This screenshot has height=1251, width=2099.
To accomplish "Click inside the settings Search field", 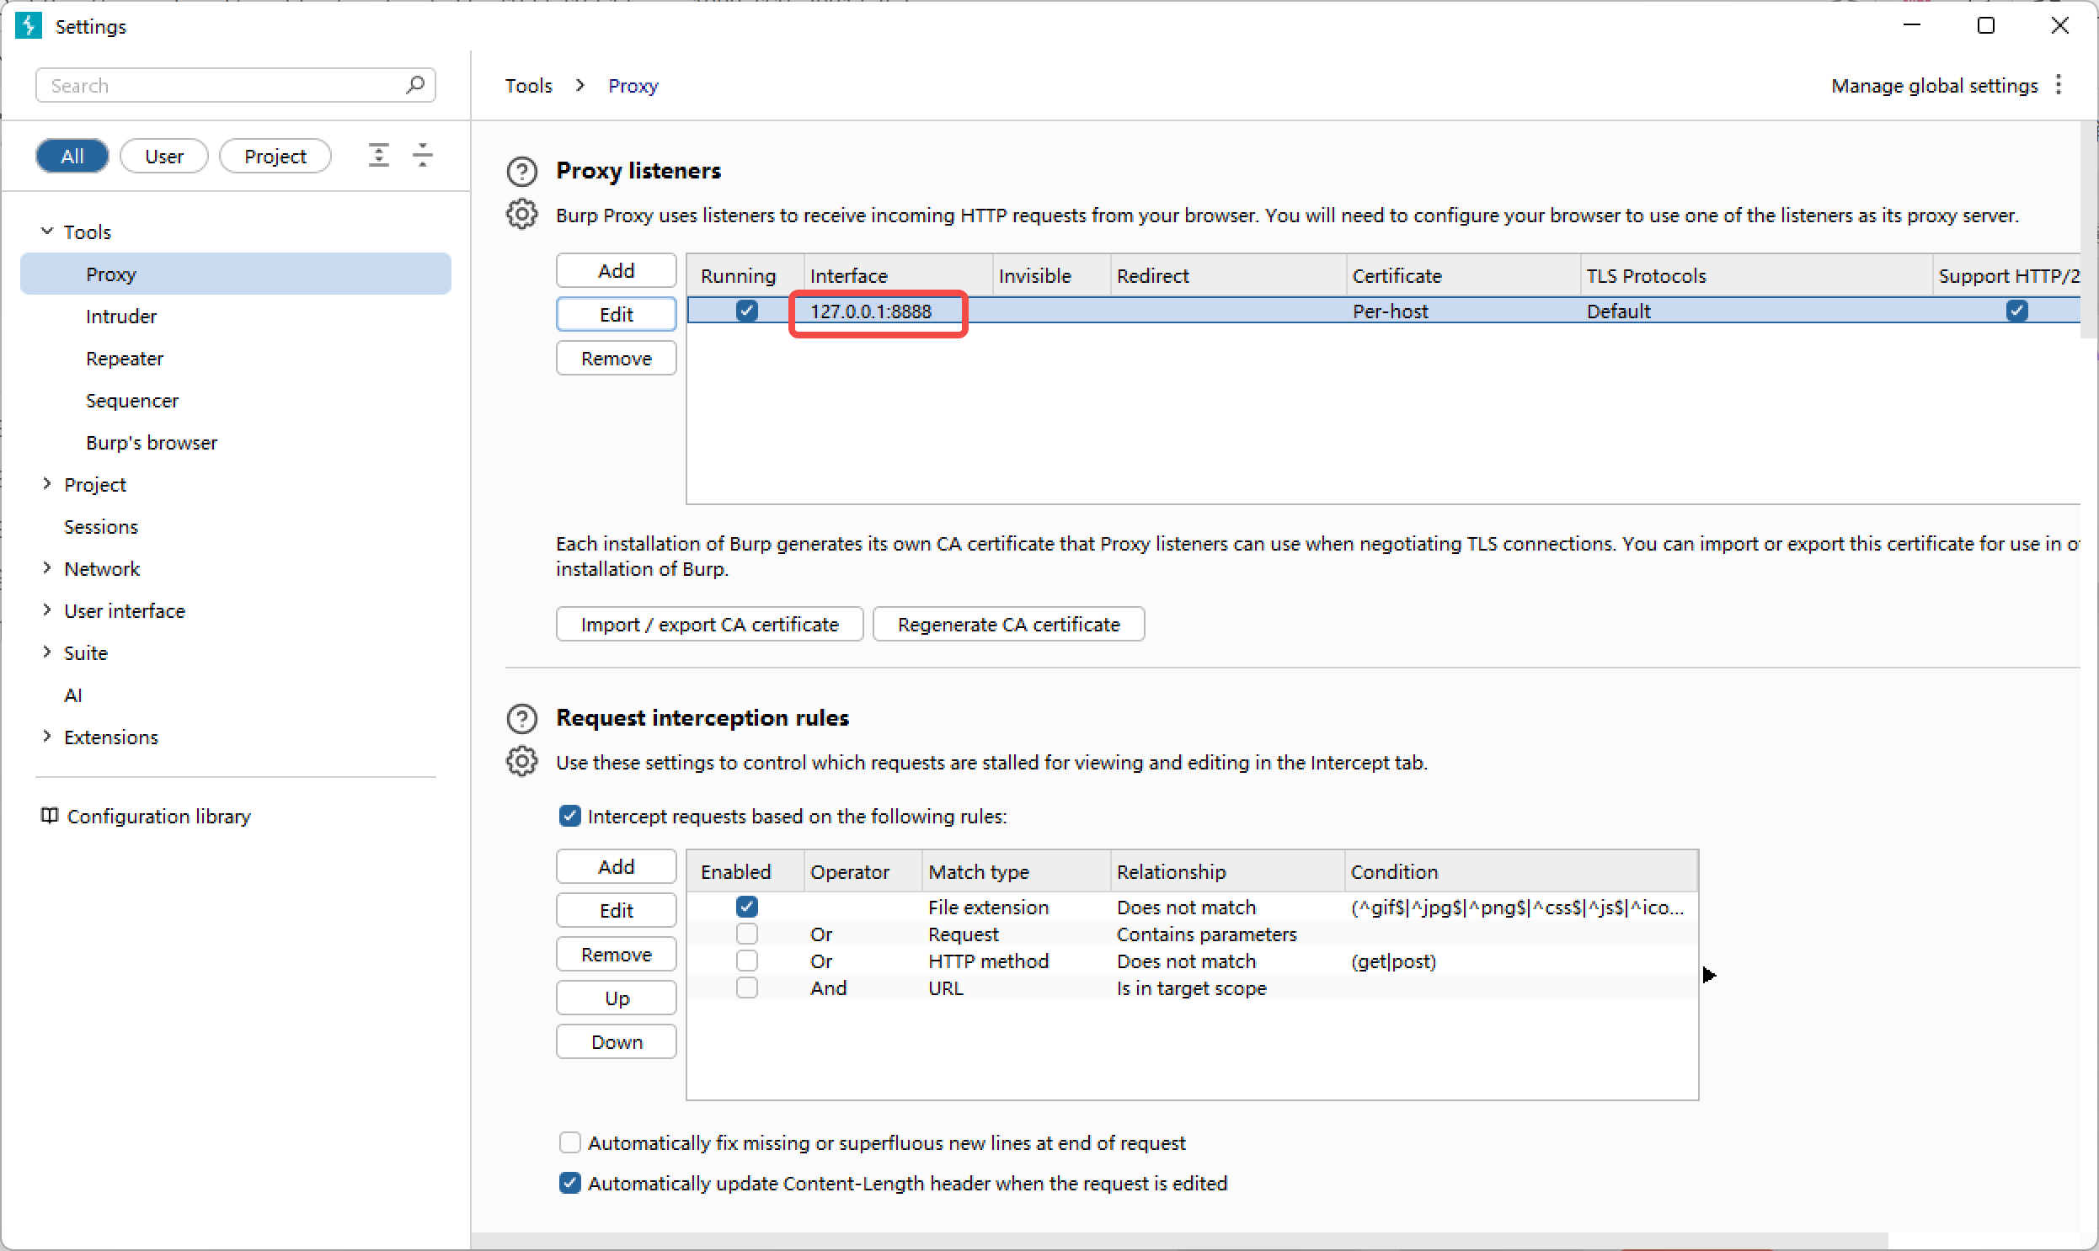I will pos(219,85).
